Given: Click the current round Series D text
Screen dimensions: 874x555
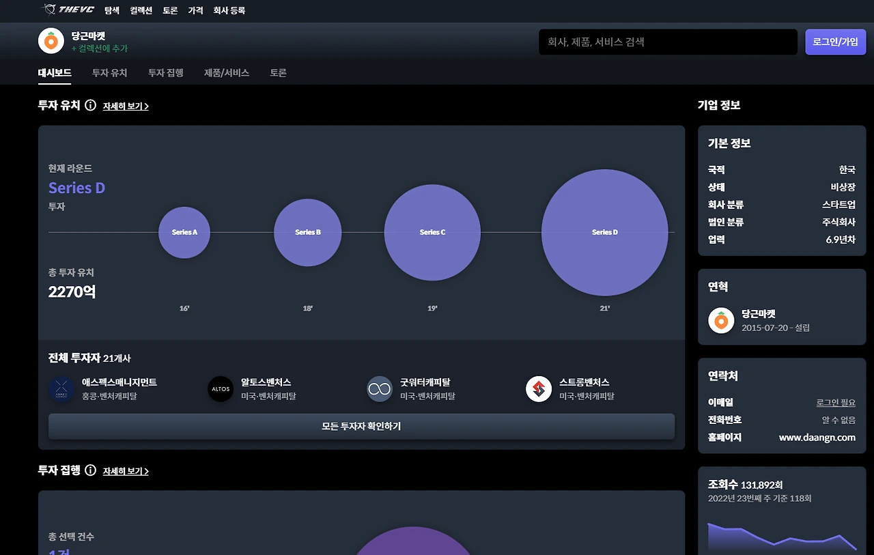Looking at the screenshot, I should (x=76, y=188).
